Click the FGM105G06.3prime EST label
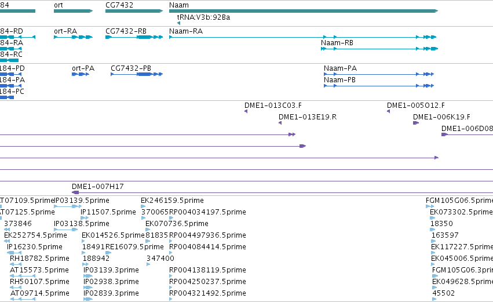The height and width of the screenshot is (302, 493). coord(462,270)
